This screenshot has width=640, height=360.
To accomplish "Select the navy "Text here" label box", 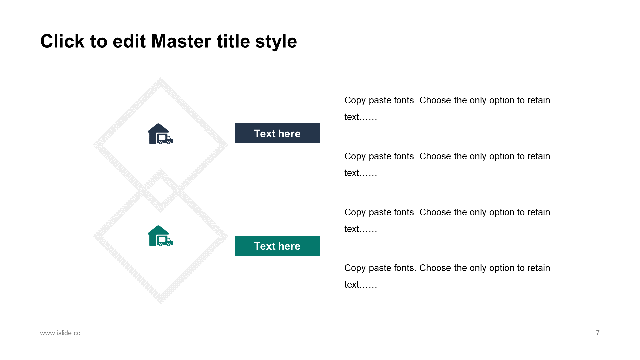I will [x=277, y=133].
